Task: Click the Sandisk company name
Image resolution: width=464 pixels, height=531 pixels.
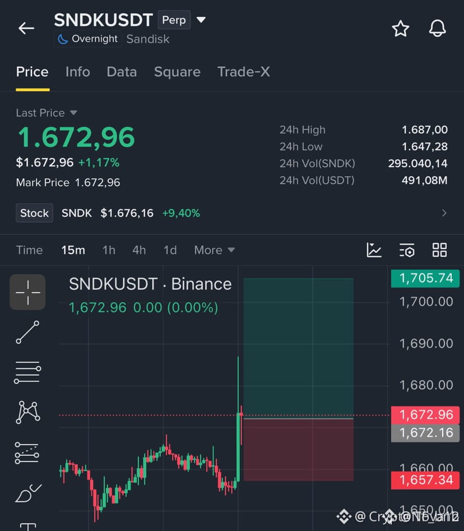Action: [x=148, y=39]
